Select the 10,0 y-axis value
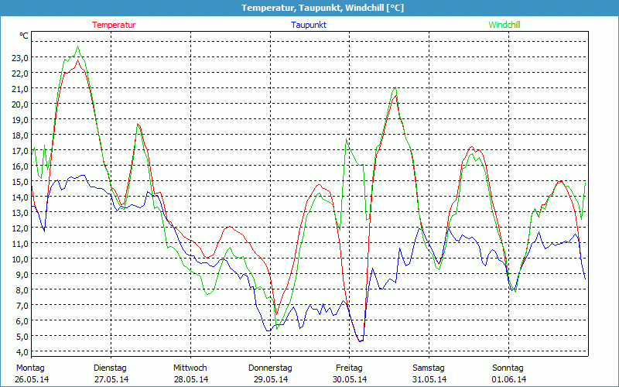 pos(20,259)
